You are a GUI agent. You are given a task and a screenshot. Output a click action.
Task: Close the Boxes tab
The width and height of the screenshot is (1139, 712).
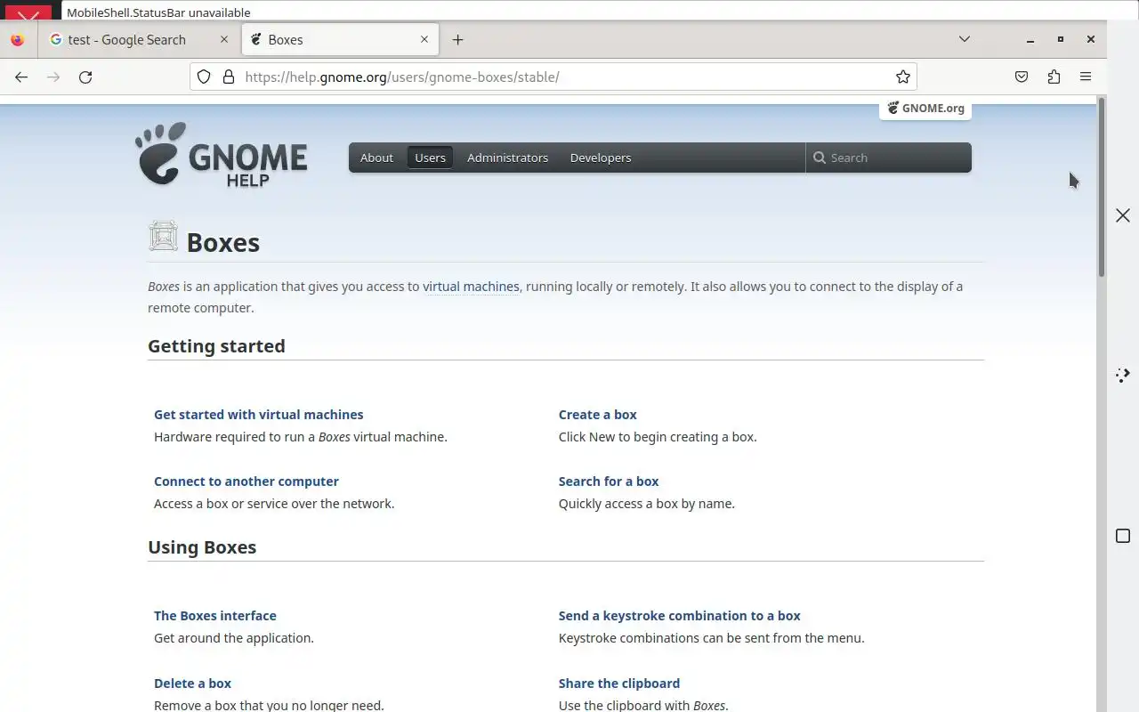(424, 40)
